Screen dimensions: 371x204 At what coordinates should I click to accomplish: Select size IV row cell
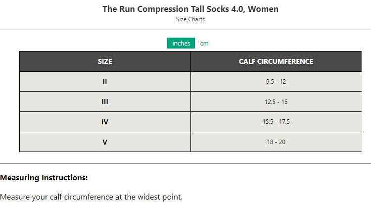105,122
